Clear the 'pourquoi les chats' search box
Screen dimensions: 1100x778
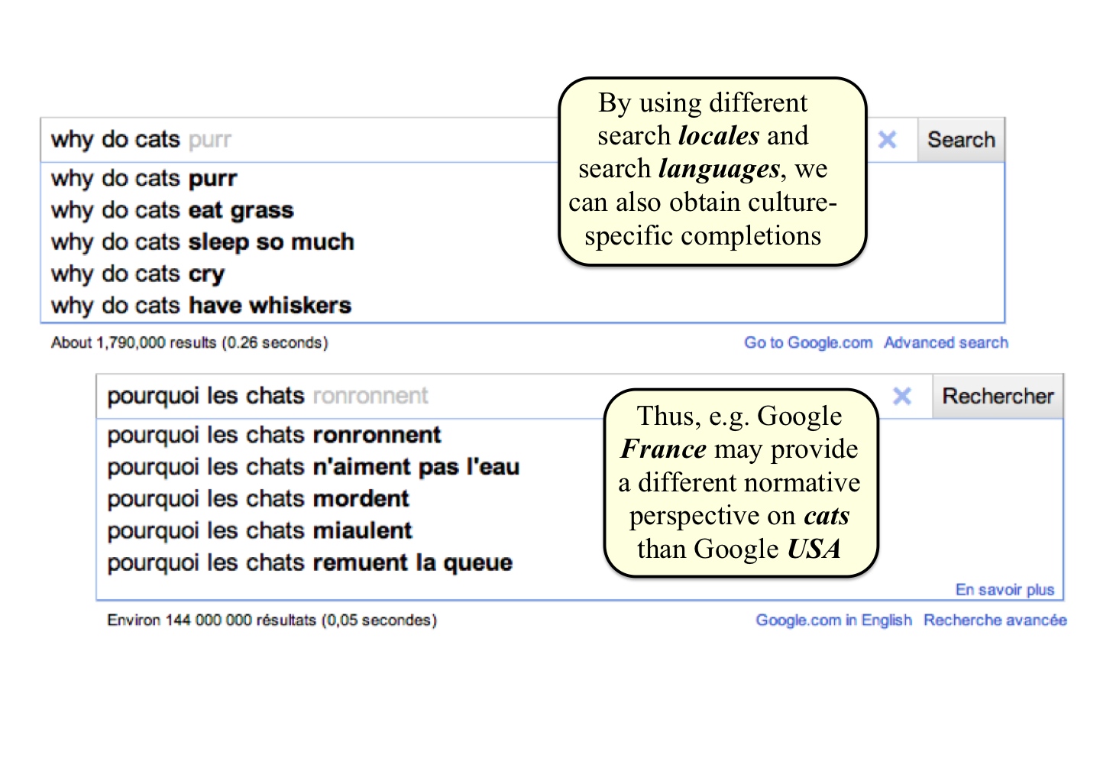pos(902,396)
